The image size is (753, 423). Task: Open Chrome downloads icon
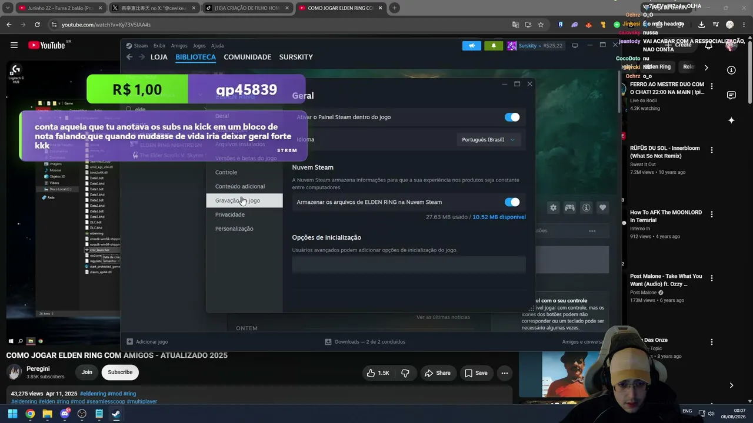701,25
